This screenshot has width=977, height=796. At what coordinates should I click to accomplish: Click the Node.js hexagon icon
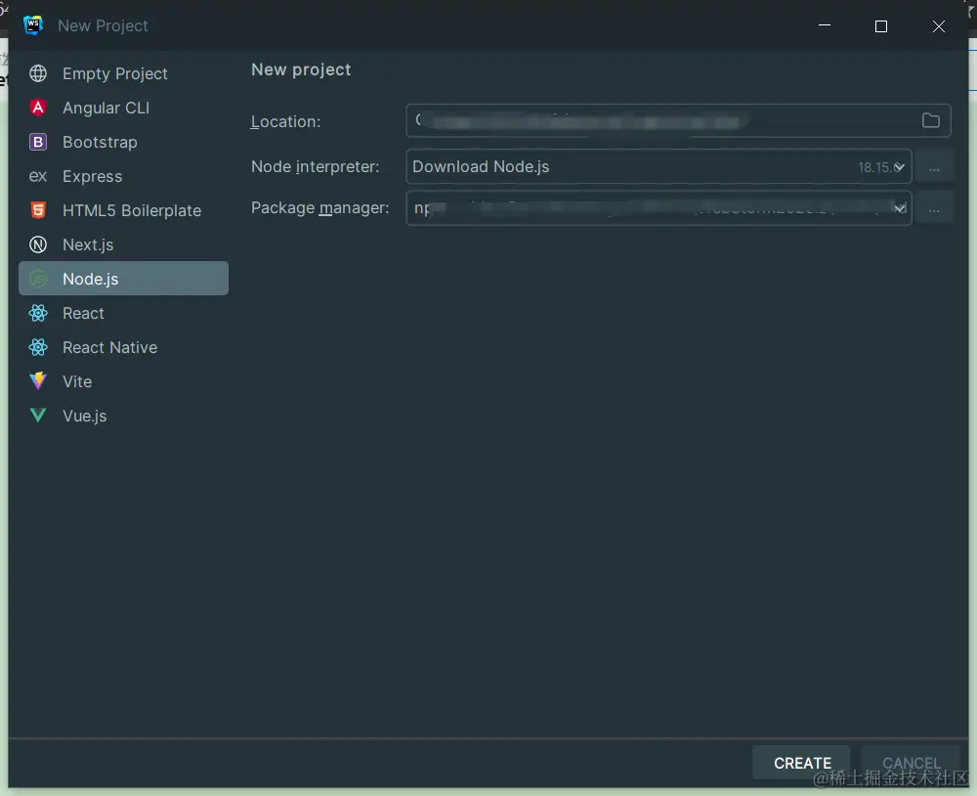click(38, 279)
